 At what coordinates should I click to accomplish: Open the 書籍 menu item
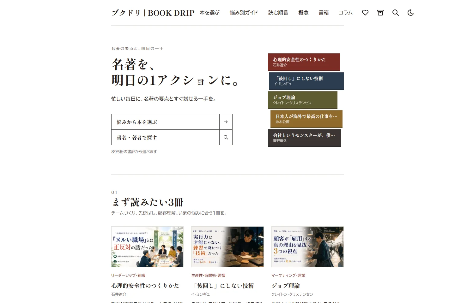point(324,13)
